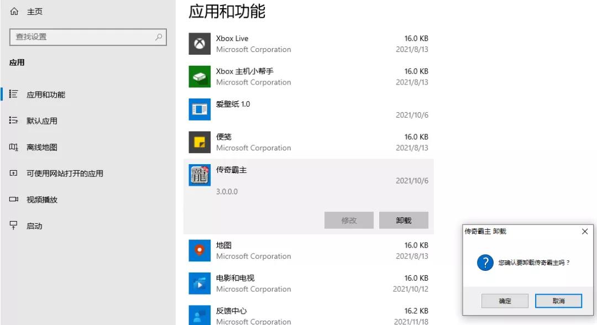Cancel the uninstall with 取消
This screenshot has height=325, width=597.
[559, 300]
